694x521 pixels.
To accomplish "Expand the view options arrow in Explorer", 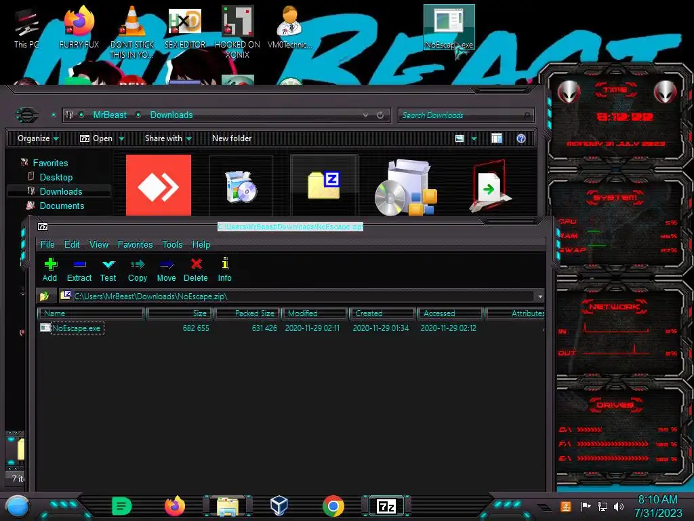I will [474, 138].
